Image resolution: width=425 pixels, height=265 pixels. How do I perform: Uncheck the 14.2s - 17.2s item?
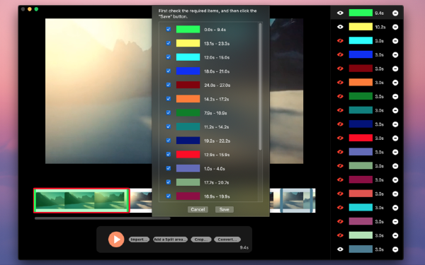coord(169,99)
